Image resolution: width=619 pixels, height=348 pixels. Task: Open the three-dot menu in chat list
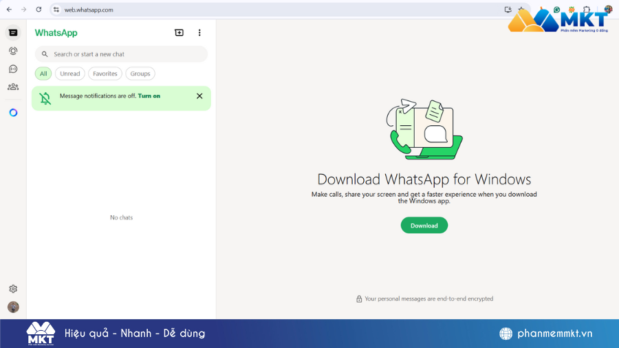click(199, 32)
